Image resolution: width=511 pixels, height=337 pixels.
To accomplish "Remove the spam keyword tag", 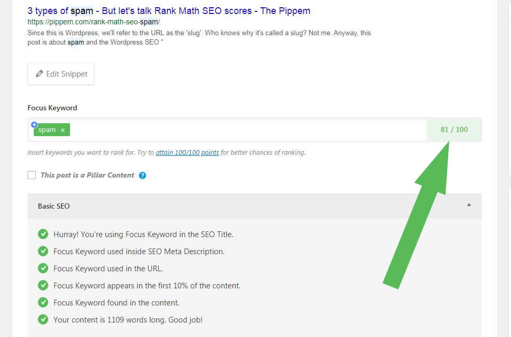I will pyautogui.click(x=63, y=130).
